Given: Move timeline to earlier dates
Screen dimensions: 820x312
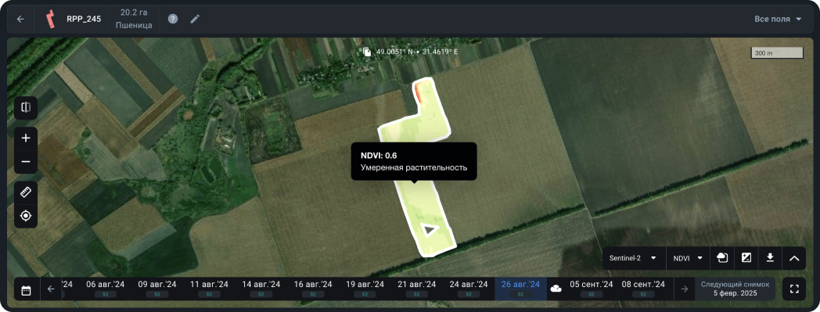Looking at the screenshot, I should 51,289.
